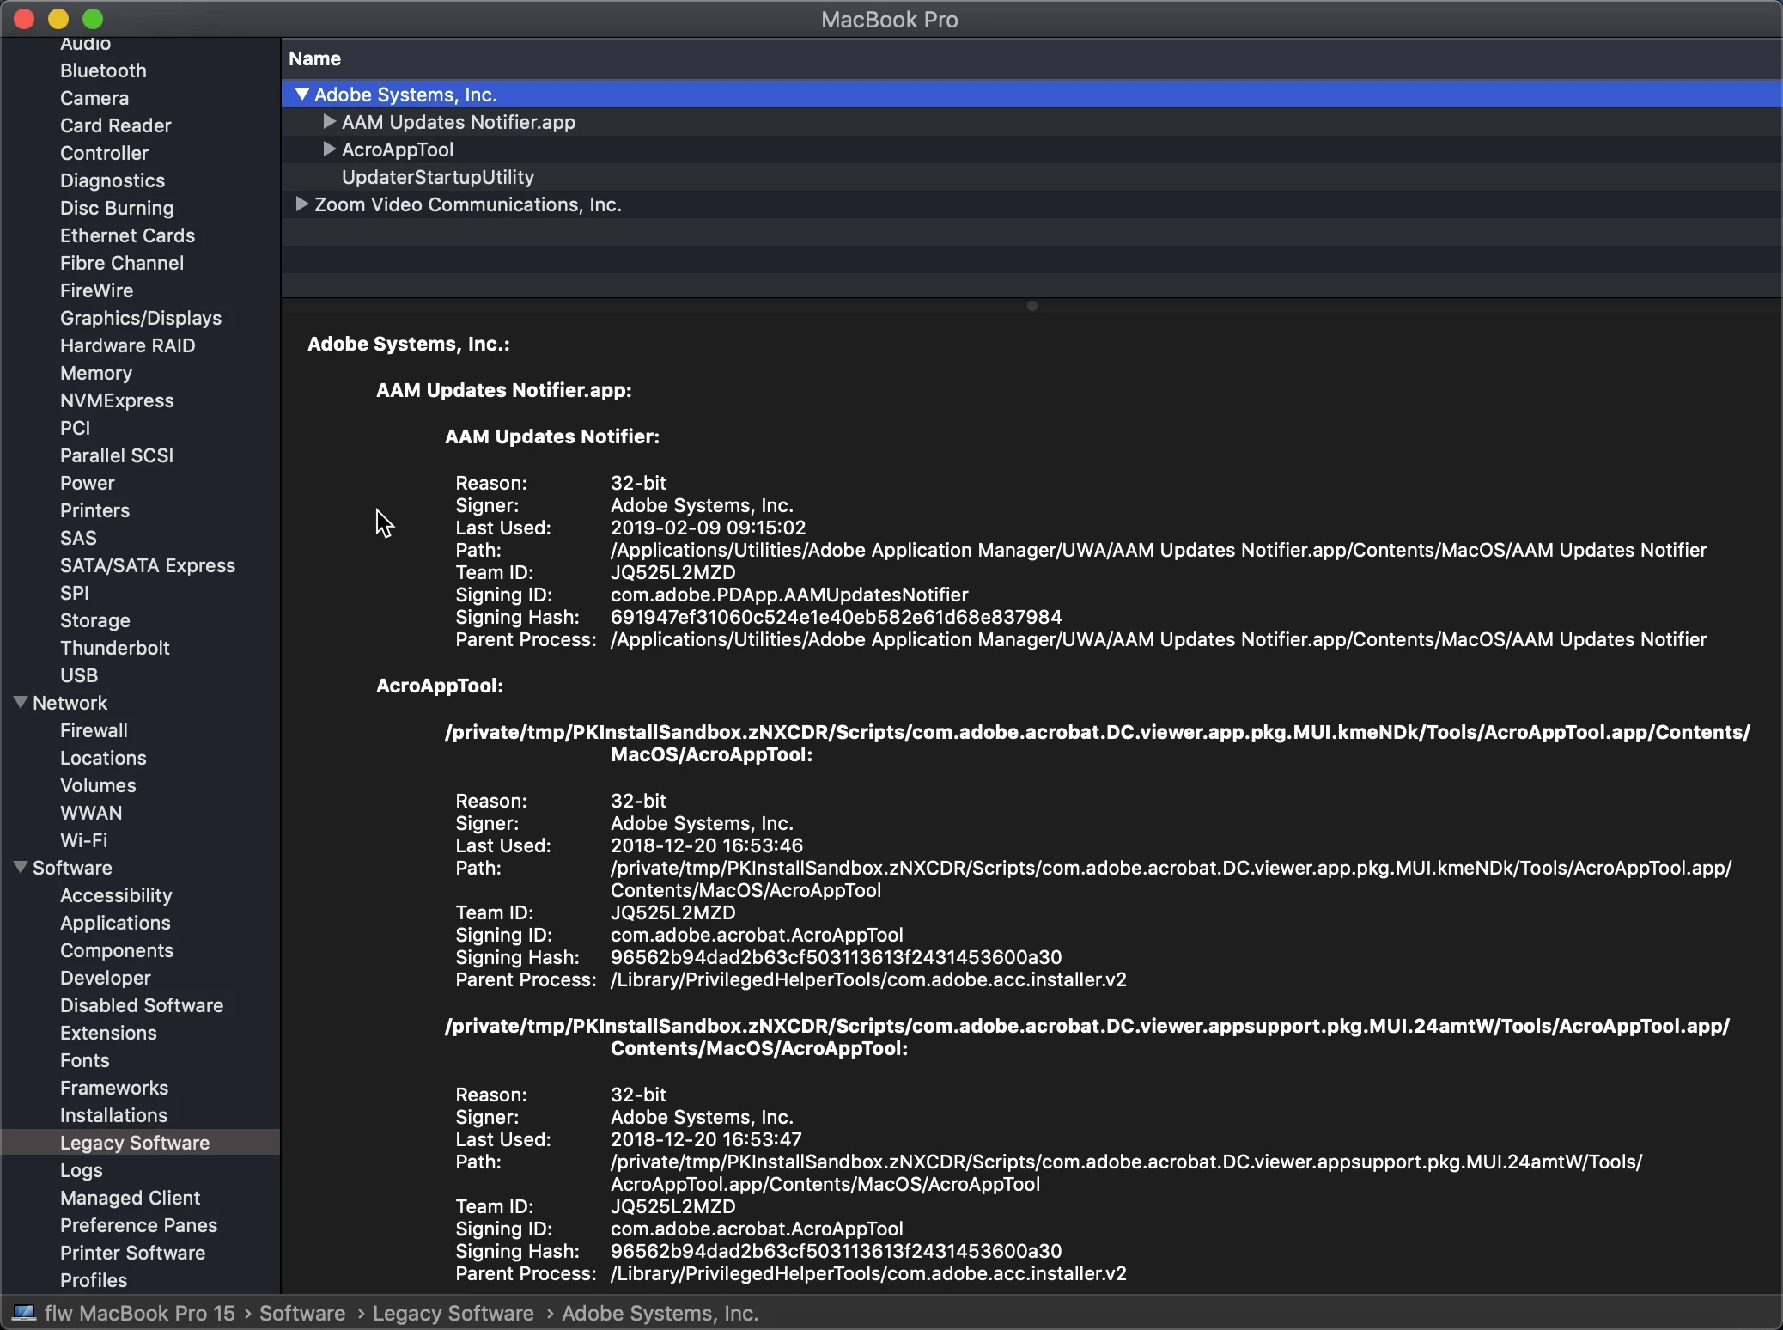The image size is (1783, 1330).
Task: Select Thunderbolt in the hardware list
Action: (114, 648)
